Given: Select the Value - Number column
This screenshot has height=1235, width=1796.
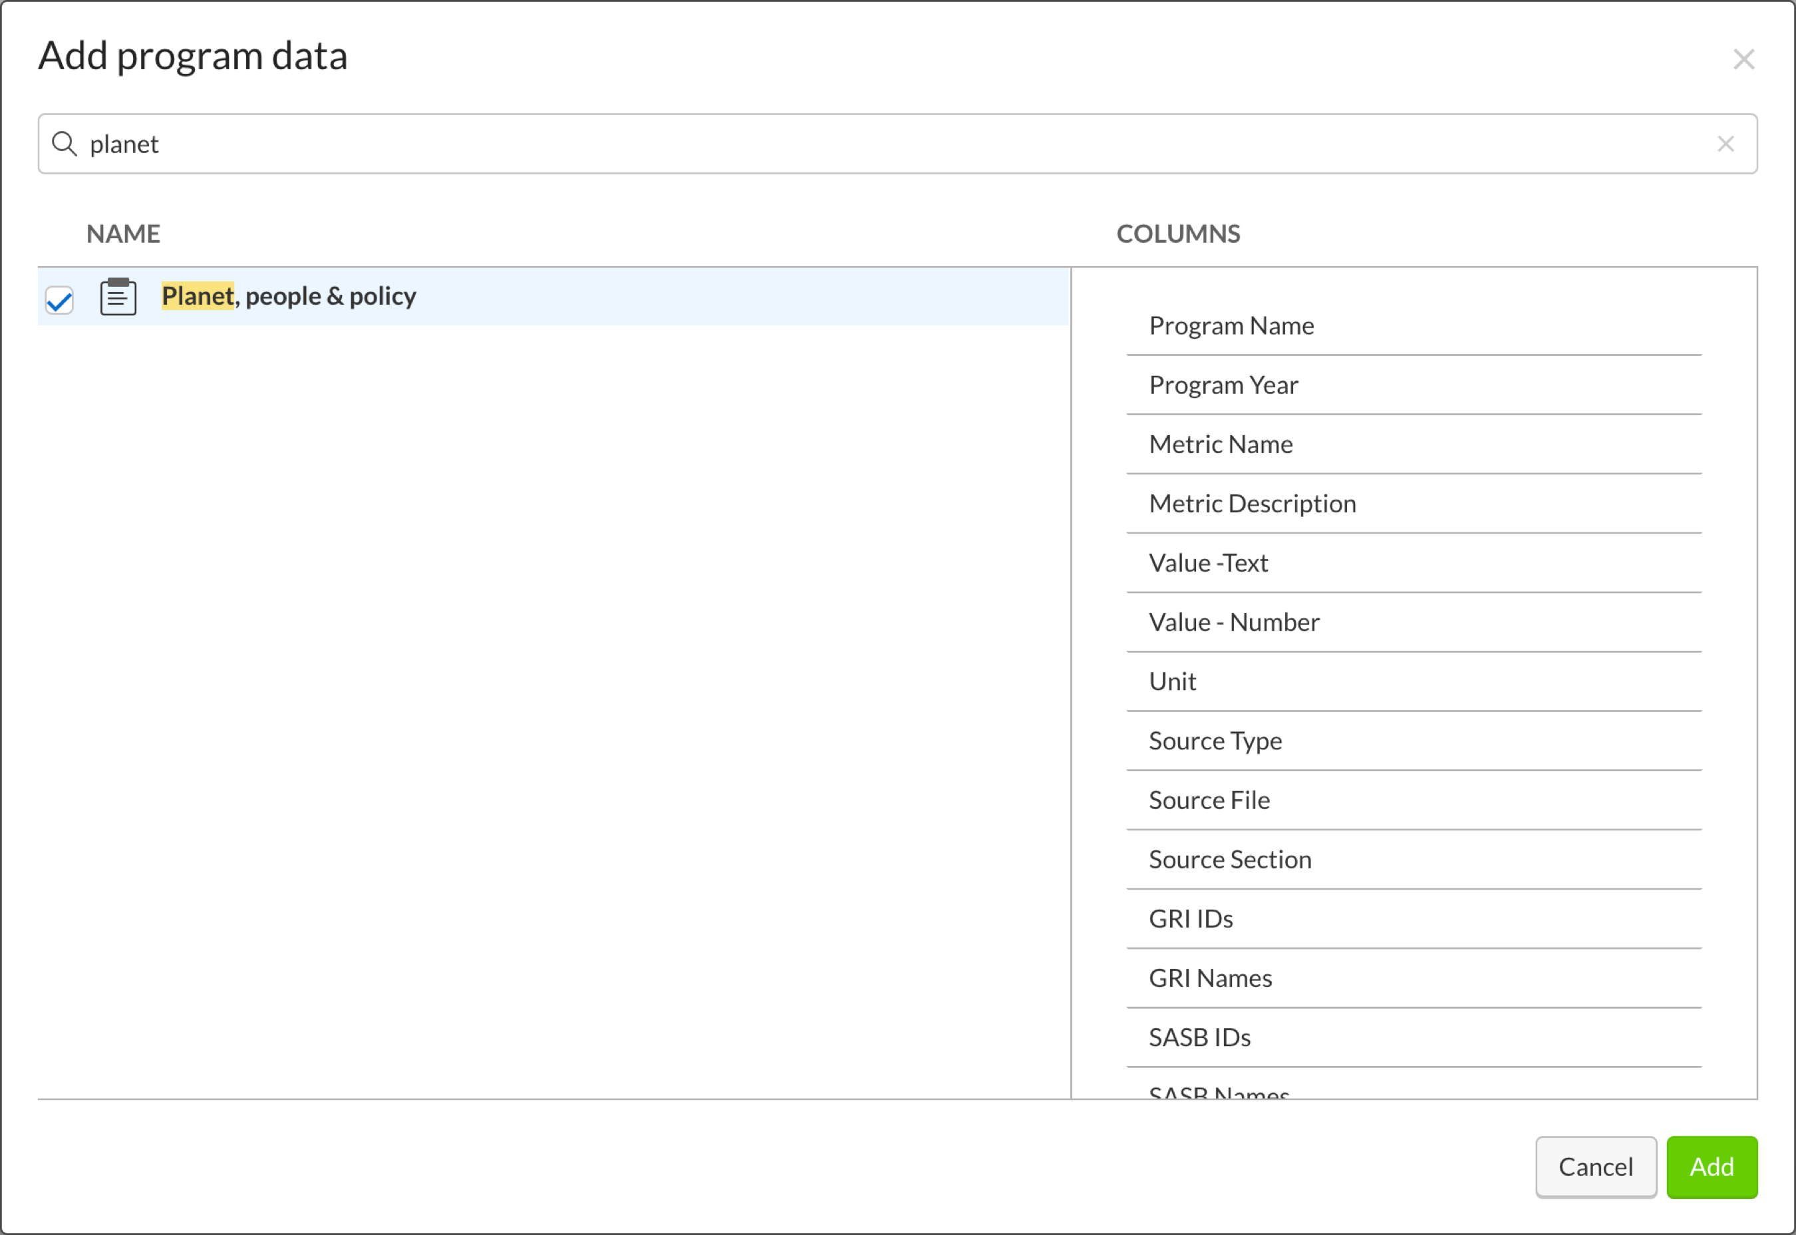Looking at the screenshot, I should [x=1414, y=623].
